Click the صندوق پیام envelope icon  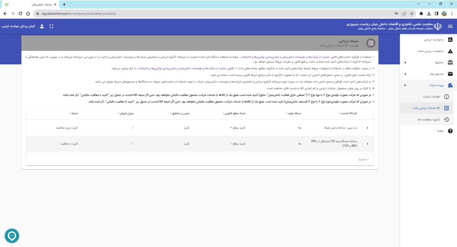(450, 74)
